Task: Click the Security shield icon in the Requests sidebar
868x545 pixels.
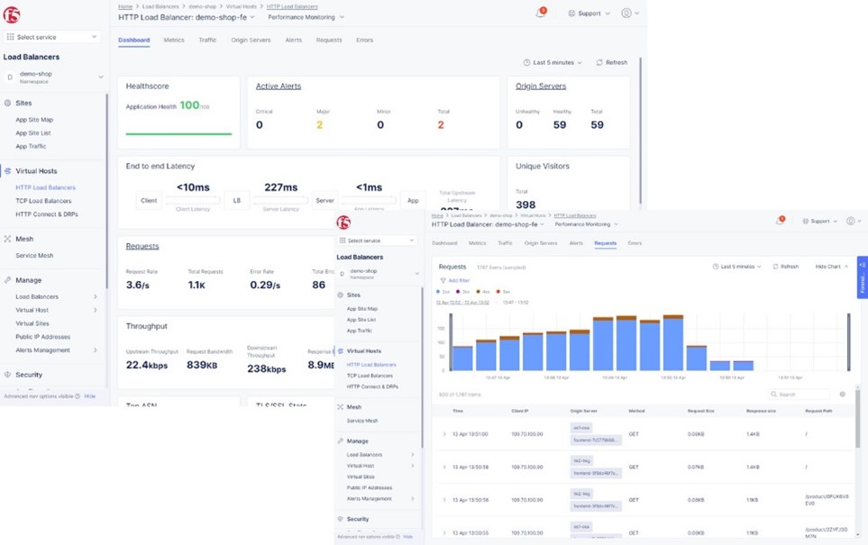Action: pos(341,519)
